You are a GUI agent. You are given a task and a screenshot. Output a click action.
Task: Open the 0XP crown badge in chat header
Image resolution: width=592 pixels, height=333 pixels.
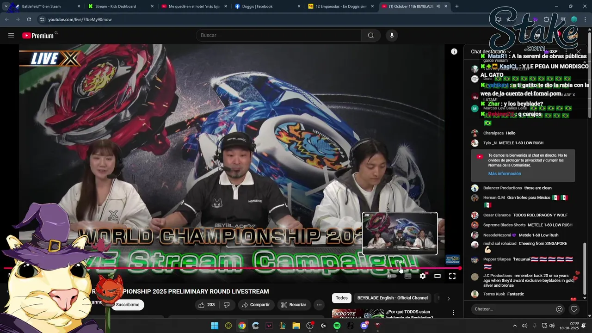(x=551, y=51)
